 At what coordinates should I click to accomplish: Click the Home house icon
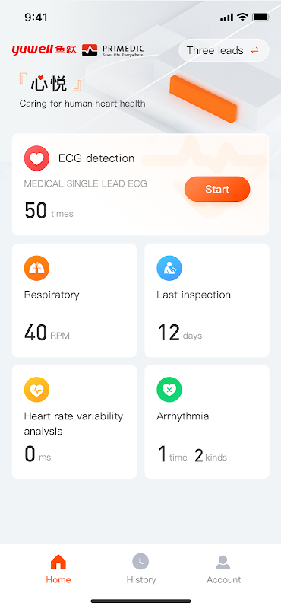[x=58, y=562]
